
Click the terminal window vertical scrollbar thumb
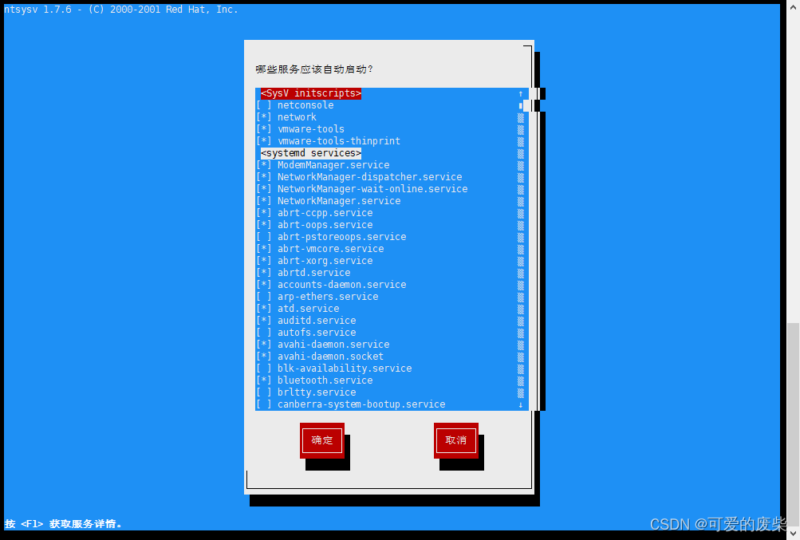pyautogui.click(x=794, y=425)
